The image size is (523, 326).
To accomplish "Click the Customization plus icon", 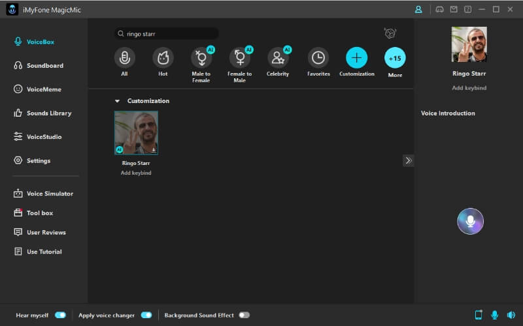I will click(356, 57).
